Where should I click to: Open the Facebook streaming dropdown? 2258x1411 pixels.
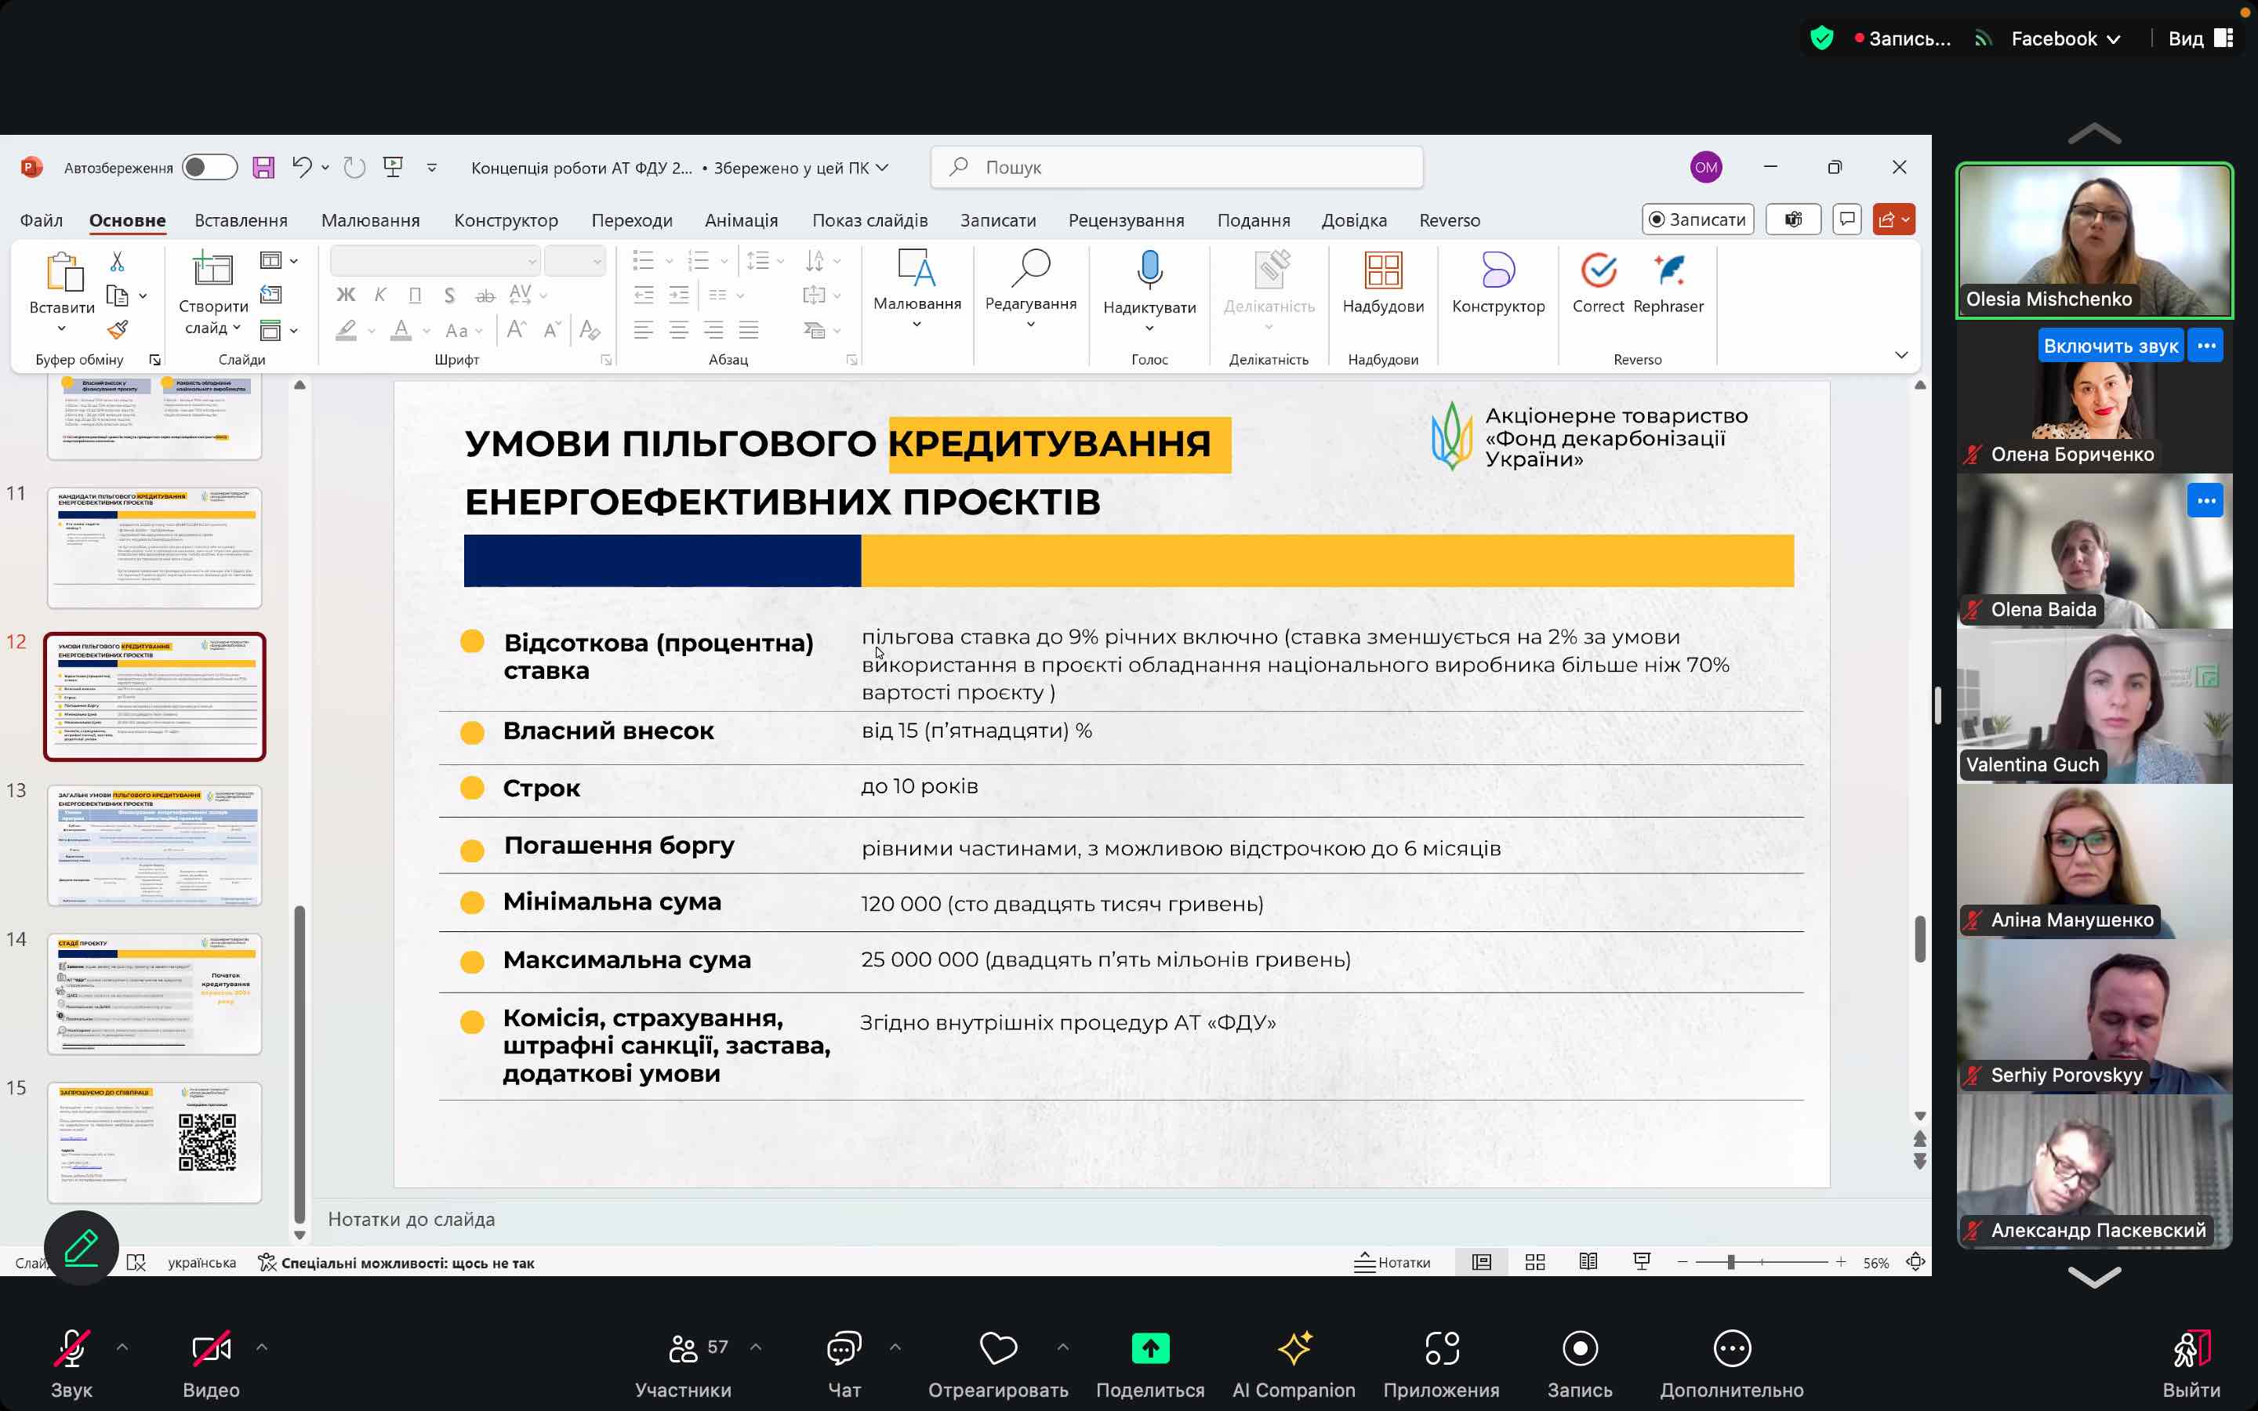2065,38
